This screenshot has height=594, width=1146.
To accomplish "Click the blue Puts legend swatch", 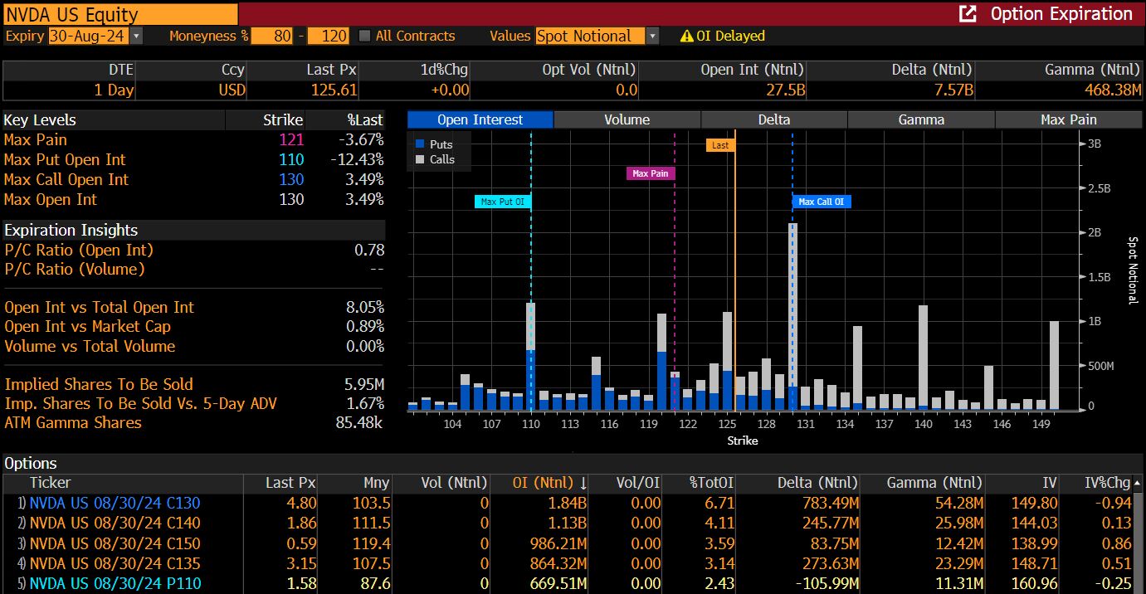I will [x=421, y=144].
